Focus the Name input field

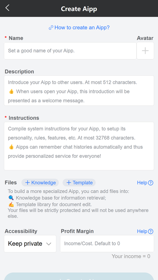click(70, 51)
